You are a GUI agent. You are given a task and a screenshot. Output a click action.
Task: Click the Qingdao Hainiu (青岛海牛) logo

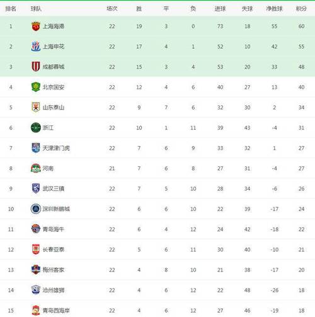point(36,229)
